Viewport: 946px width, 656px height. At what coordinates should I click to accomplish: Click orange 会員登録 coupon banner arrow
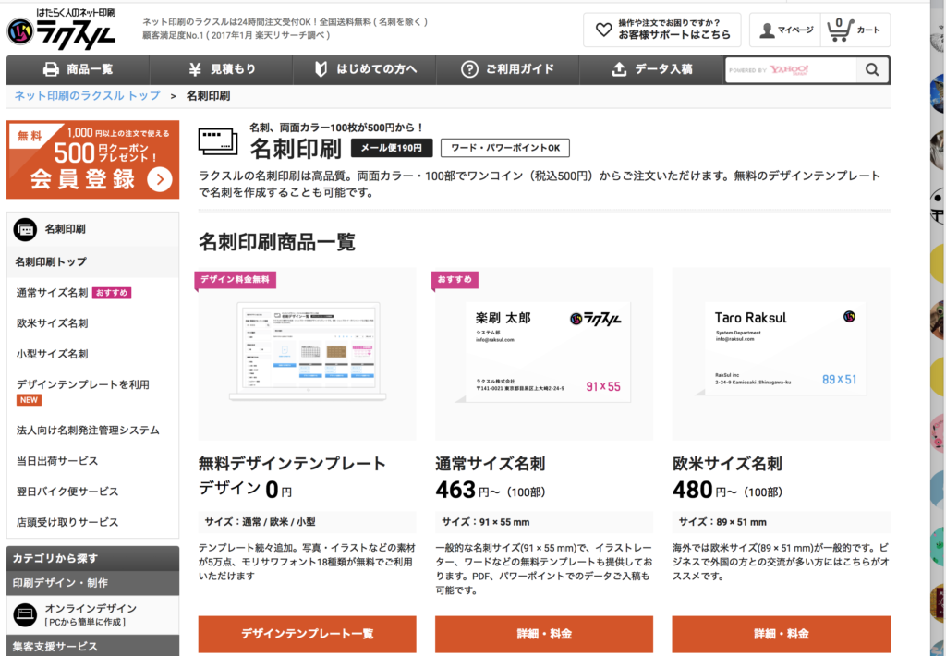[x=159, y=179]
